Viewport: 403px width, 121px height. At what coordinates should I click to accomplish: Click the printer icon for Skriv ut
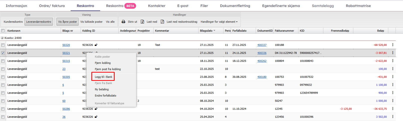point(123,22)
